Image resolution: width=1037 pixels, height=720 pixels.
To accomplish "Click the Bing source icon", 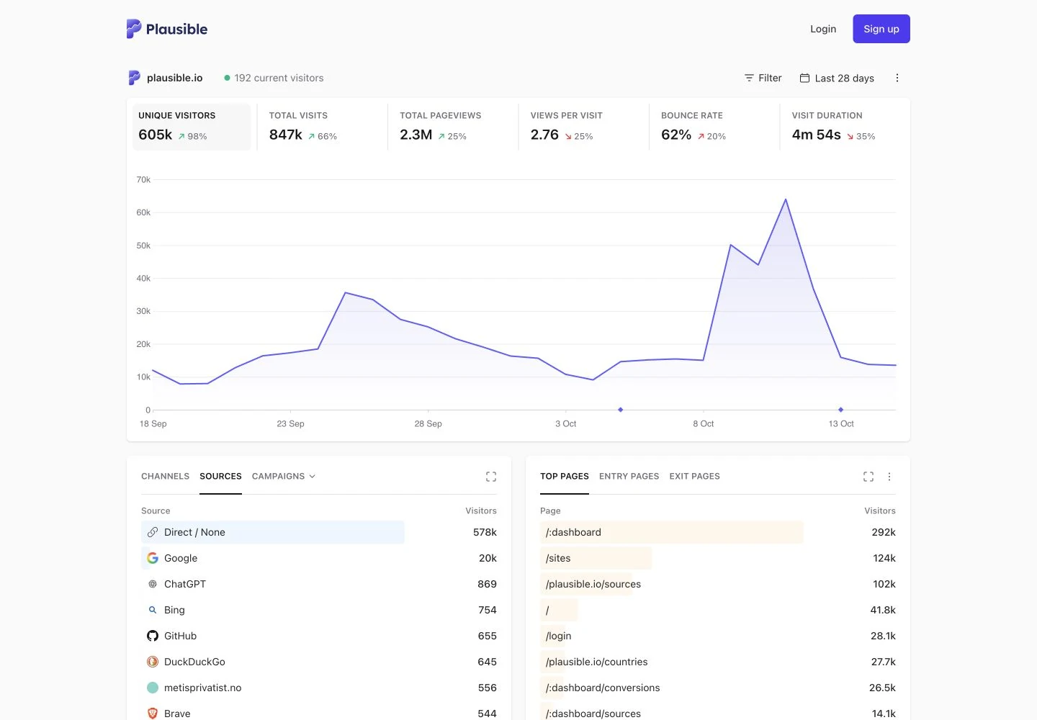I will (x=153, y=610).
